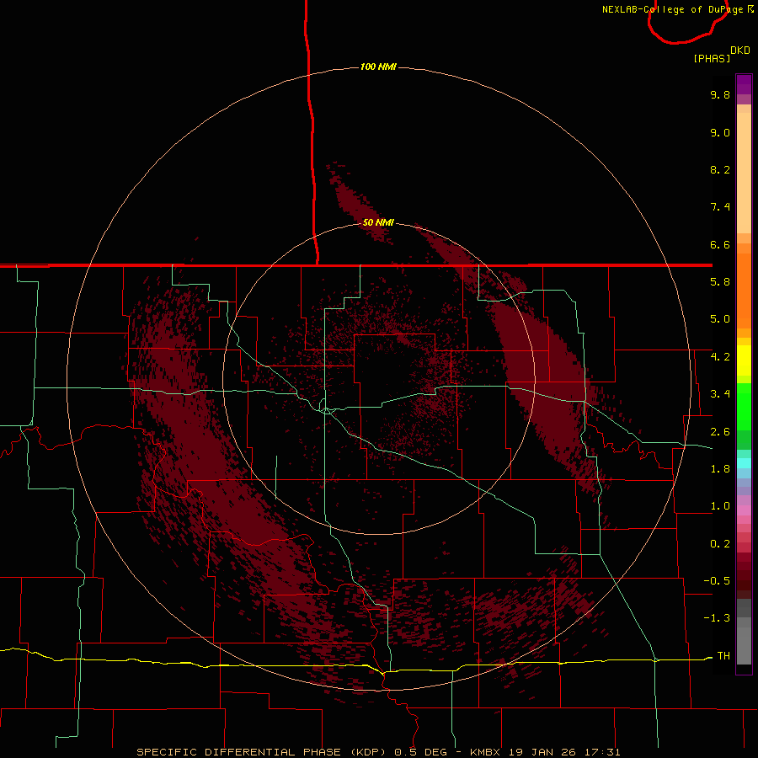Screen dimensions: 758x758
Task: Pick the bright green segment of the color bar
Action: [744, 407]
